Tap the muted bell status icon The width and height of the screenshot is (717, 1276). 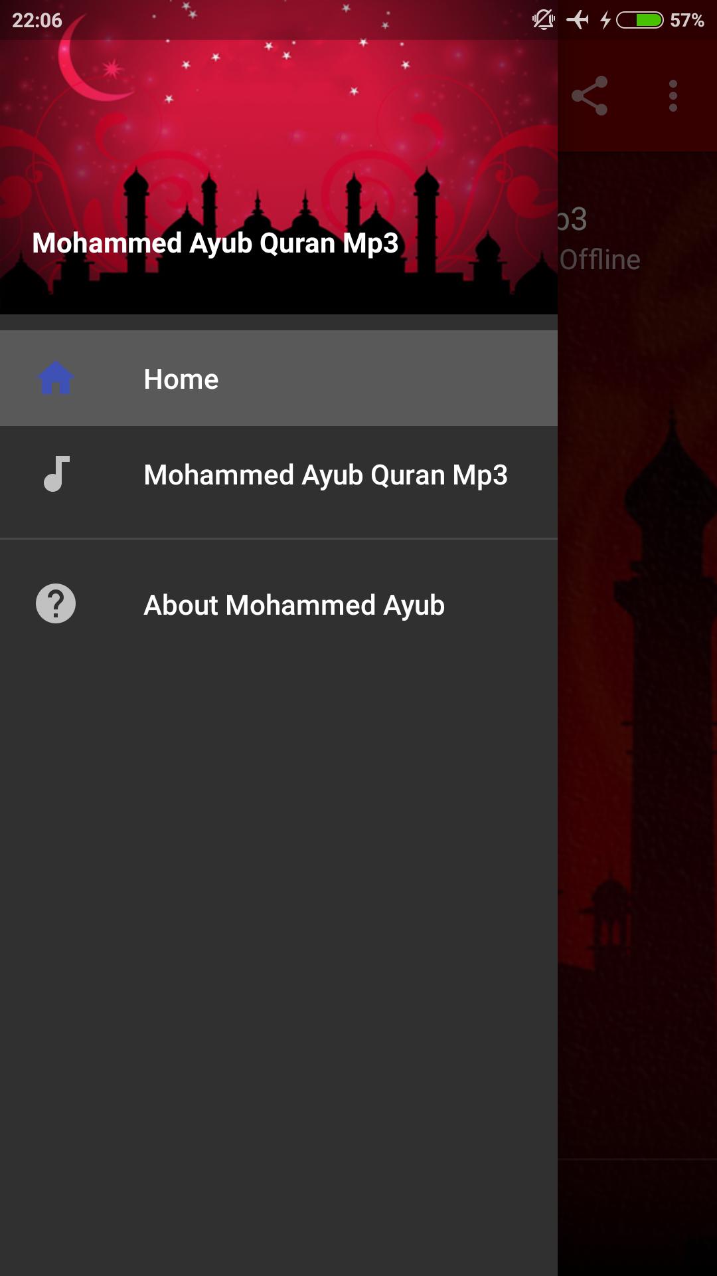[x=544, y=20]
